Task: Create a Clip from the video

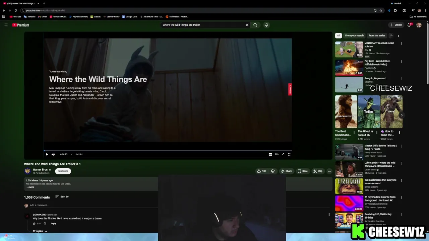Action: coord(318,171)
